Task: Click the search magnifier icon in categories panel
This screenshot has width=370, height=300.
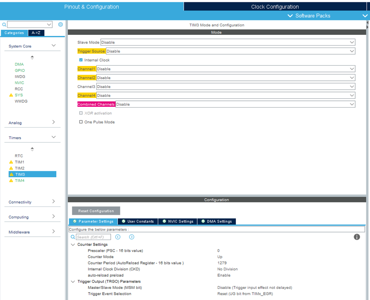Action: click(4, 24)
